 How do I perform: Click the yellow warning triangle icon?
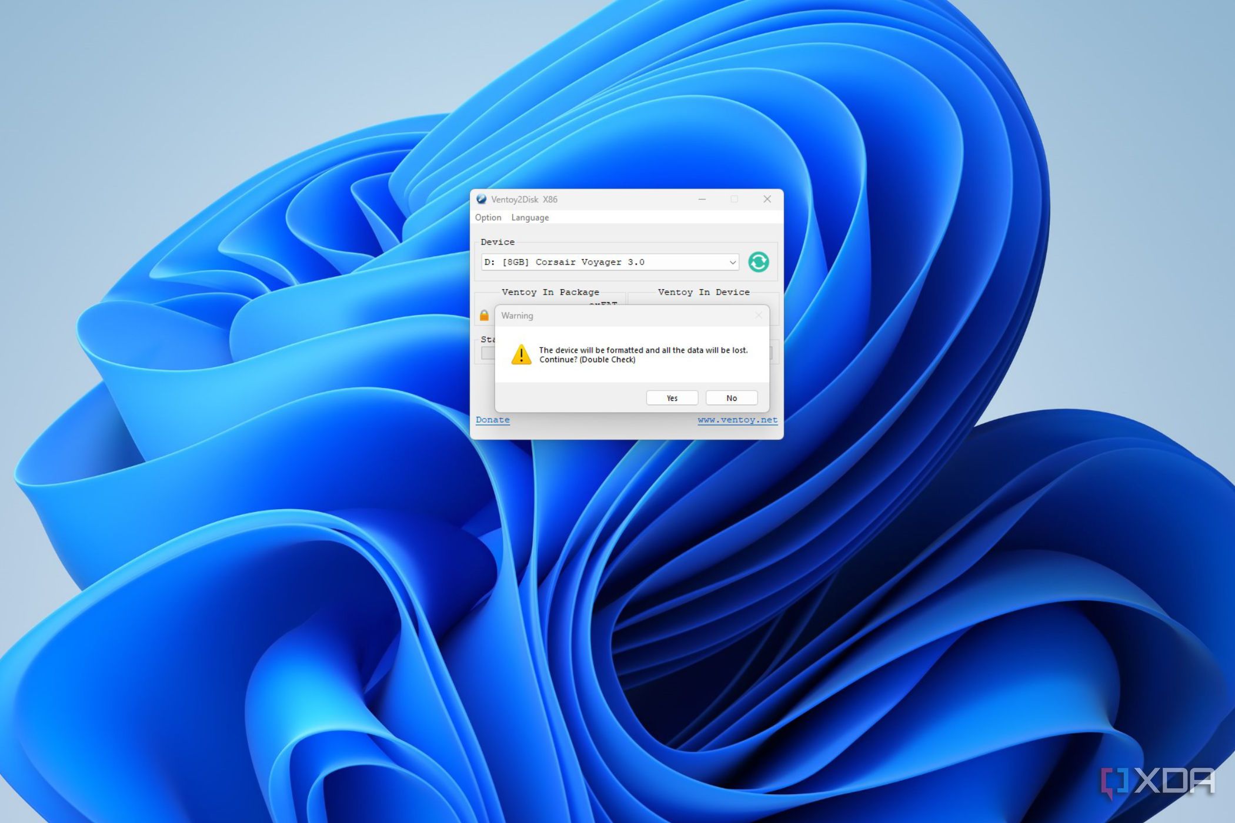point(521,354)
